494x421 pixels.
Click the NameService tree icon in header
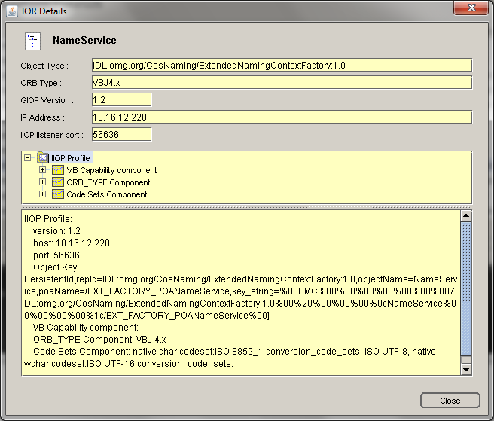tap(33, 41)
